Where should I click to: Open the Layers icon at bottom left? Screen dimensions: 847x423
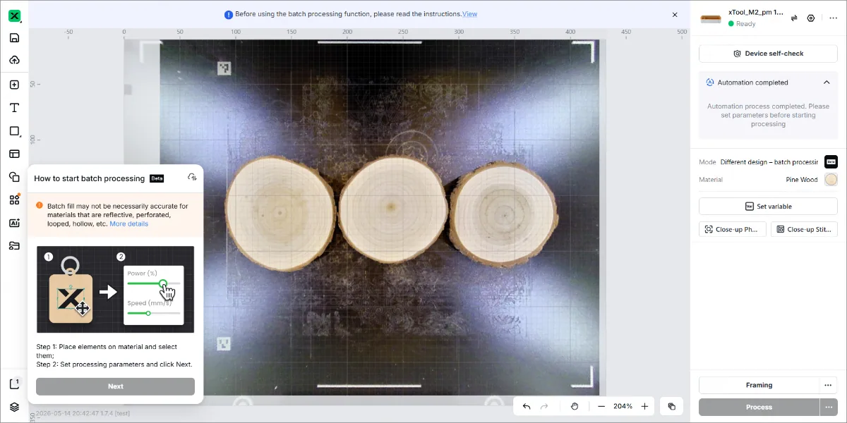[x=14, y=407]
